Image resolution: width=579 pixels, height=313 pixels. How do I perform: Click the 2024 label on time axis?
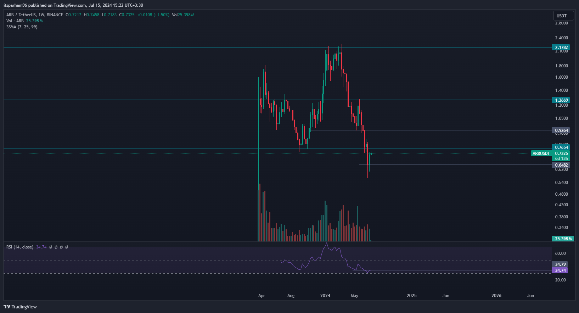(325, 295)
